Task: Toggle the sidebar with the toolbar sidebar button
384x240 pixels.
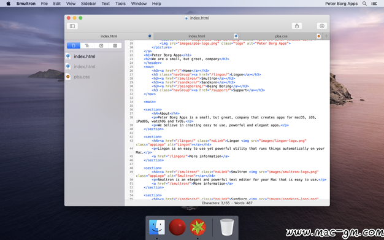Action: pyautogui.click(x=72, y=26)
